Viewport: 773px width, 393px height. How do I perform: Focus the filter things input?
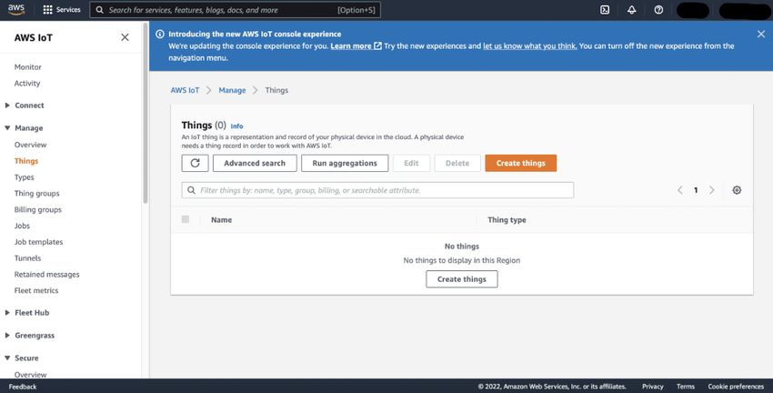(x=377, y=190)
